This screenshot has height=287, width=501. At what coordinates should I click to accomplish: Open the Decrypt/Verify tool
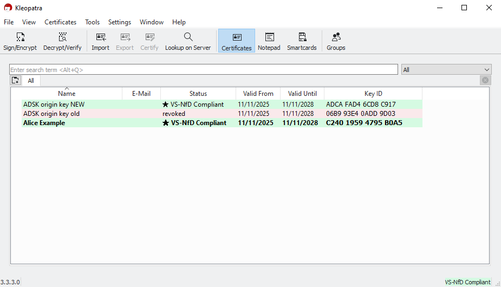pos(62,41)
